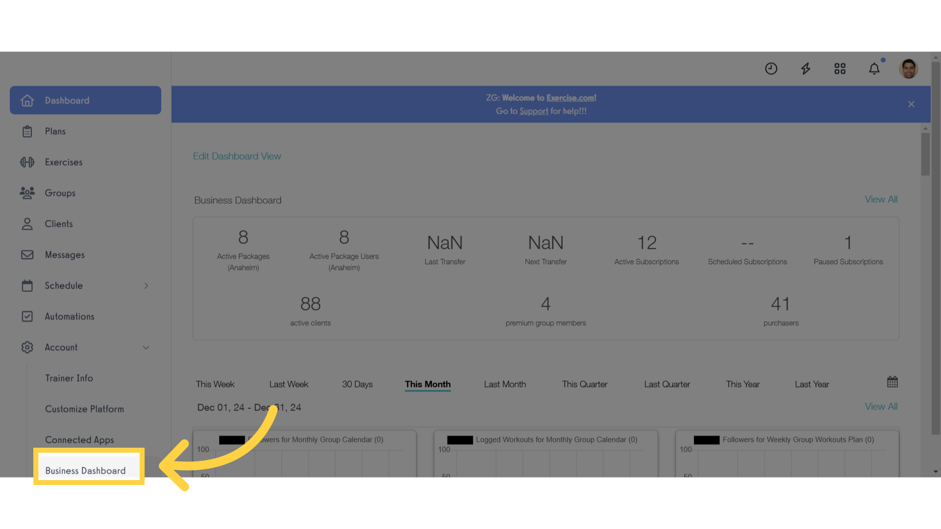Select the This Month tab
Viewport: 941px width, 529px height.
tap(427, 384)
